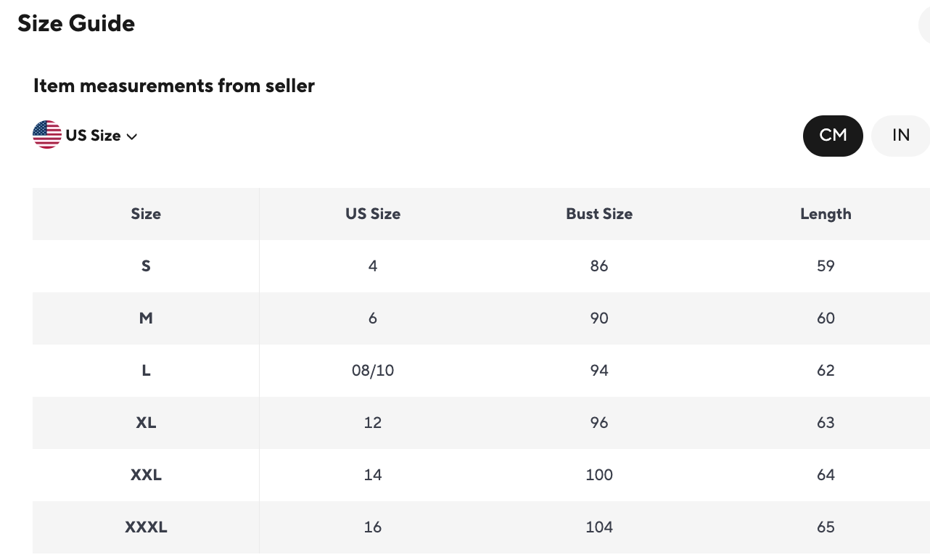Click the Bust Size column header
Image resolution: width=930 pixels, height=560 pixels.
coord(599,214)
